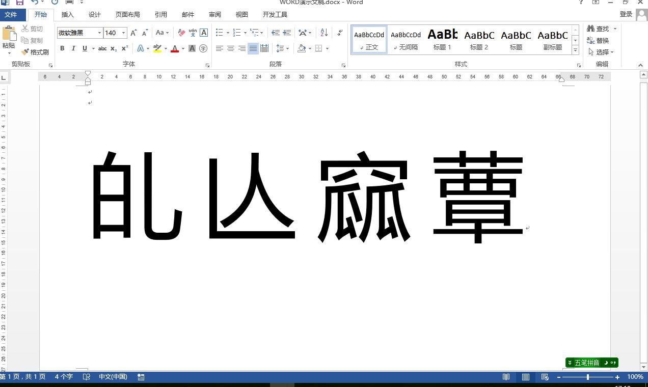Select the Format Painter tool
The height and width of the screenshot is (387, 648).
tap(34, 51)
